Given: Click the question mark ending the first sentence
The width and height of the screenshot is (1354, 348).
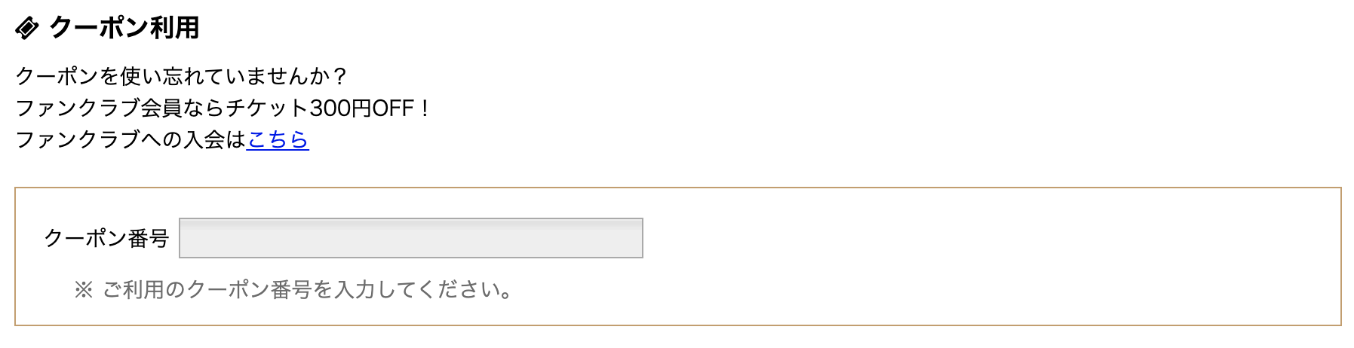Looking at the screenshot, I should pyautogui.click(x=339, y=76).
